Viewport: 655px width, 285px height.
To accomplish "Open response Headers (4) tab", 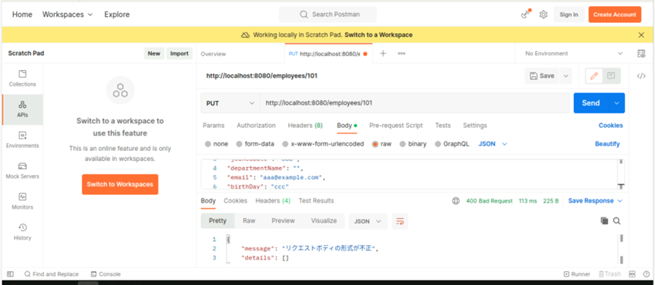I will pos(273,201).
